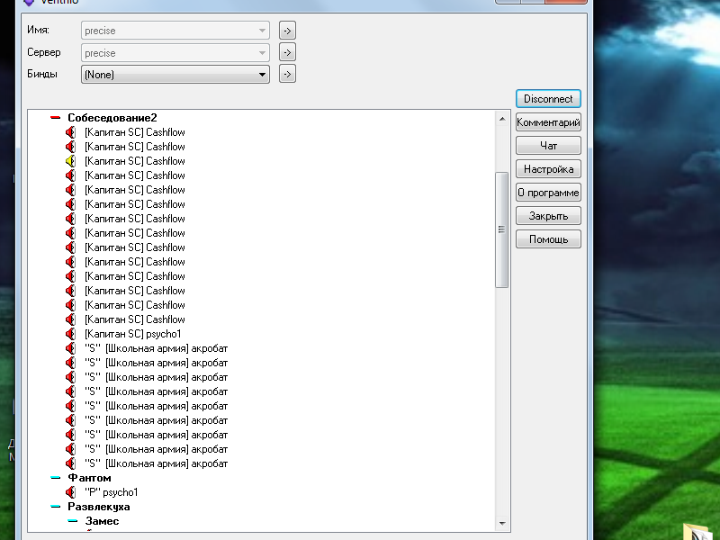Click the channel list scrollbar down arrow
This screenshot has width=720, height=540.
[502, 524]
